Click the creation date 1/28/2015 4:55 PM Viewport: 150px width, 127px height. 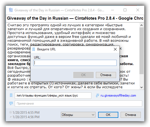[26, 112]
